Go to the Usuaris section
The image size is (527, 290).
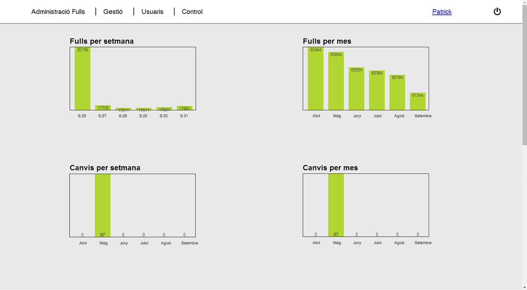click(x=152, y=12)
